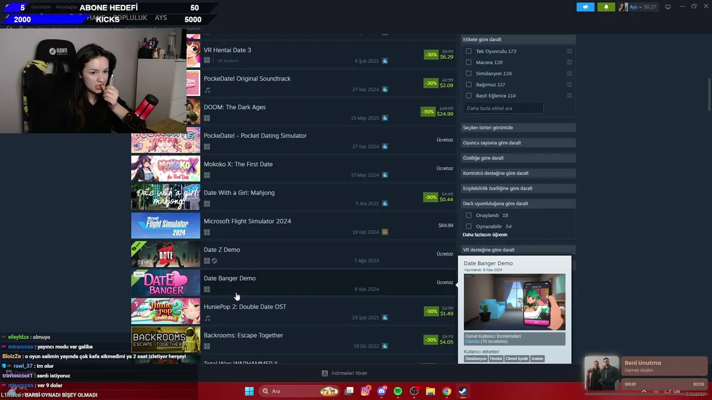Open File Explorer from the taskbar
Image resolution: width=712 pixels, height=400 pixels.
click(x=430, y=391)
